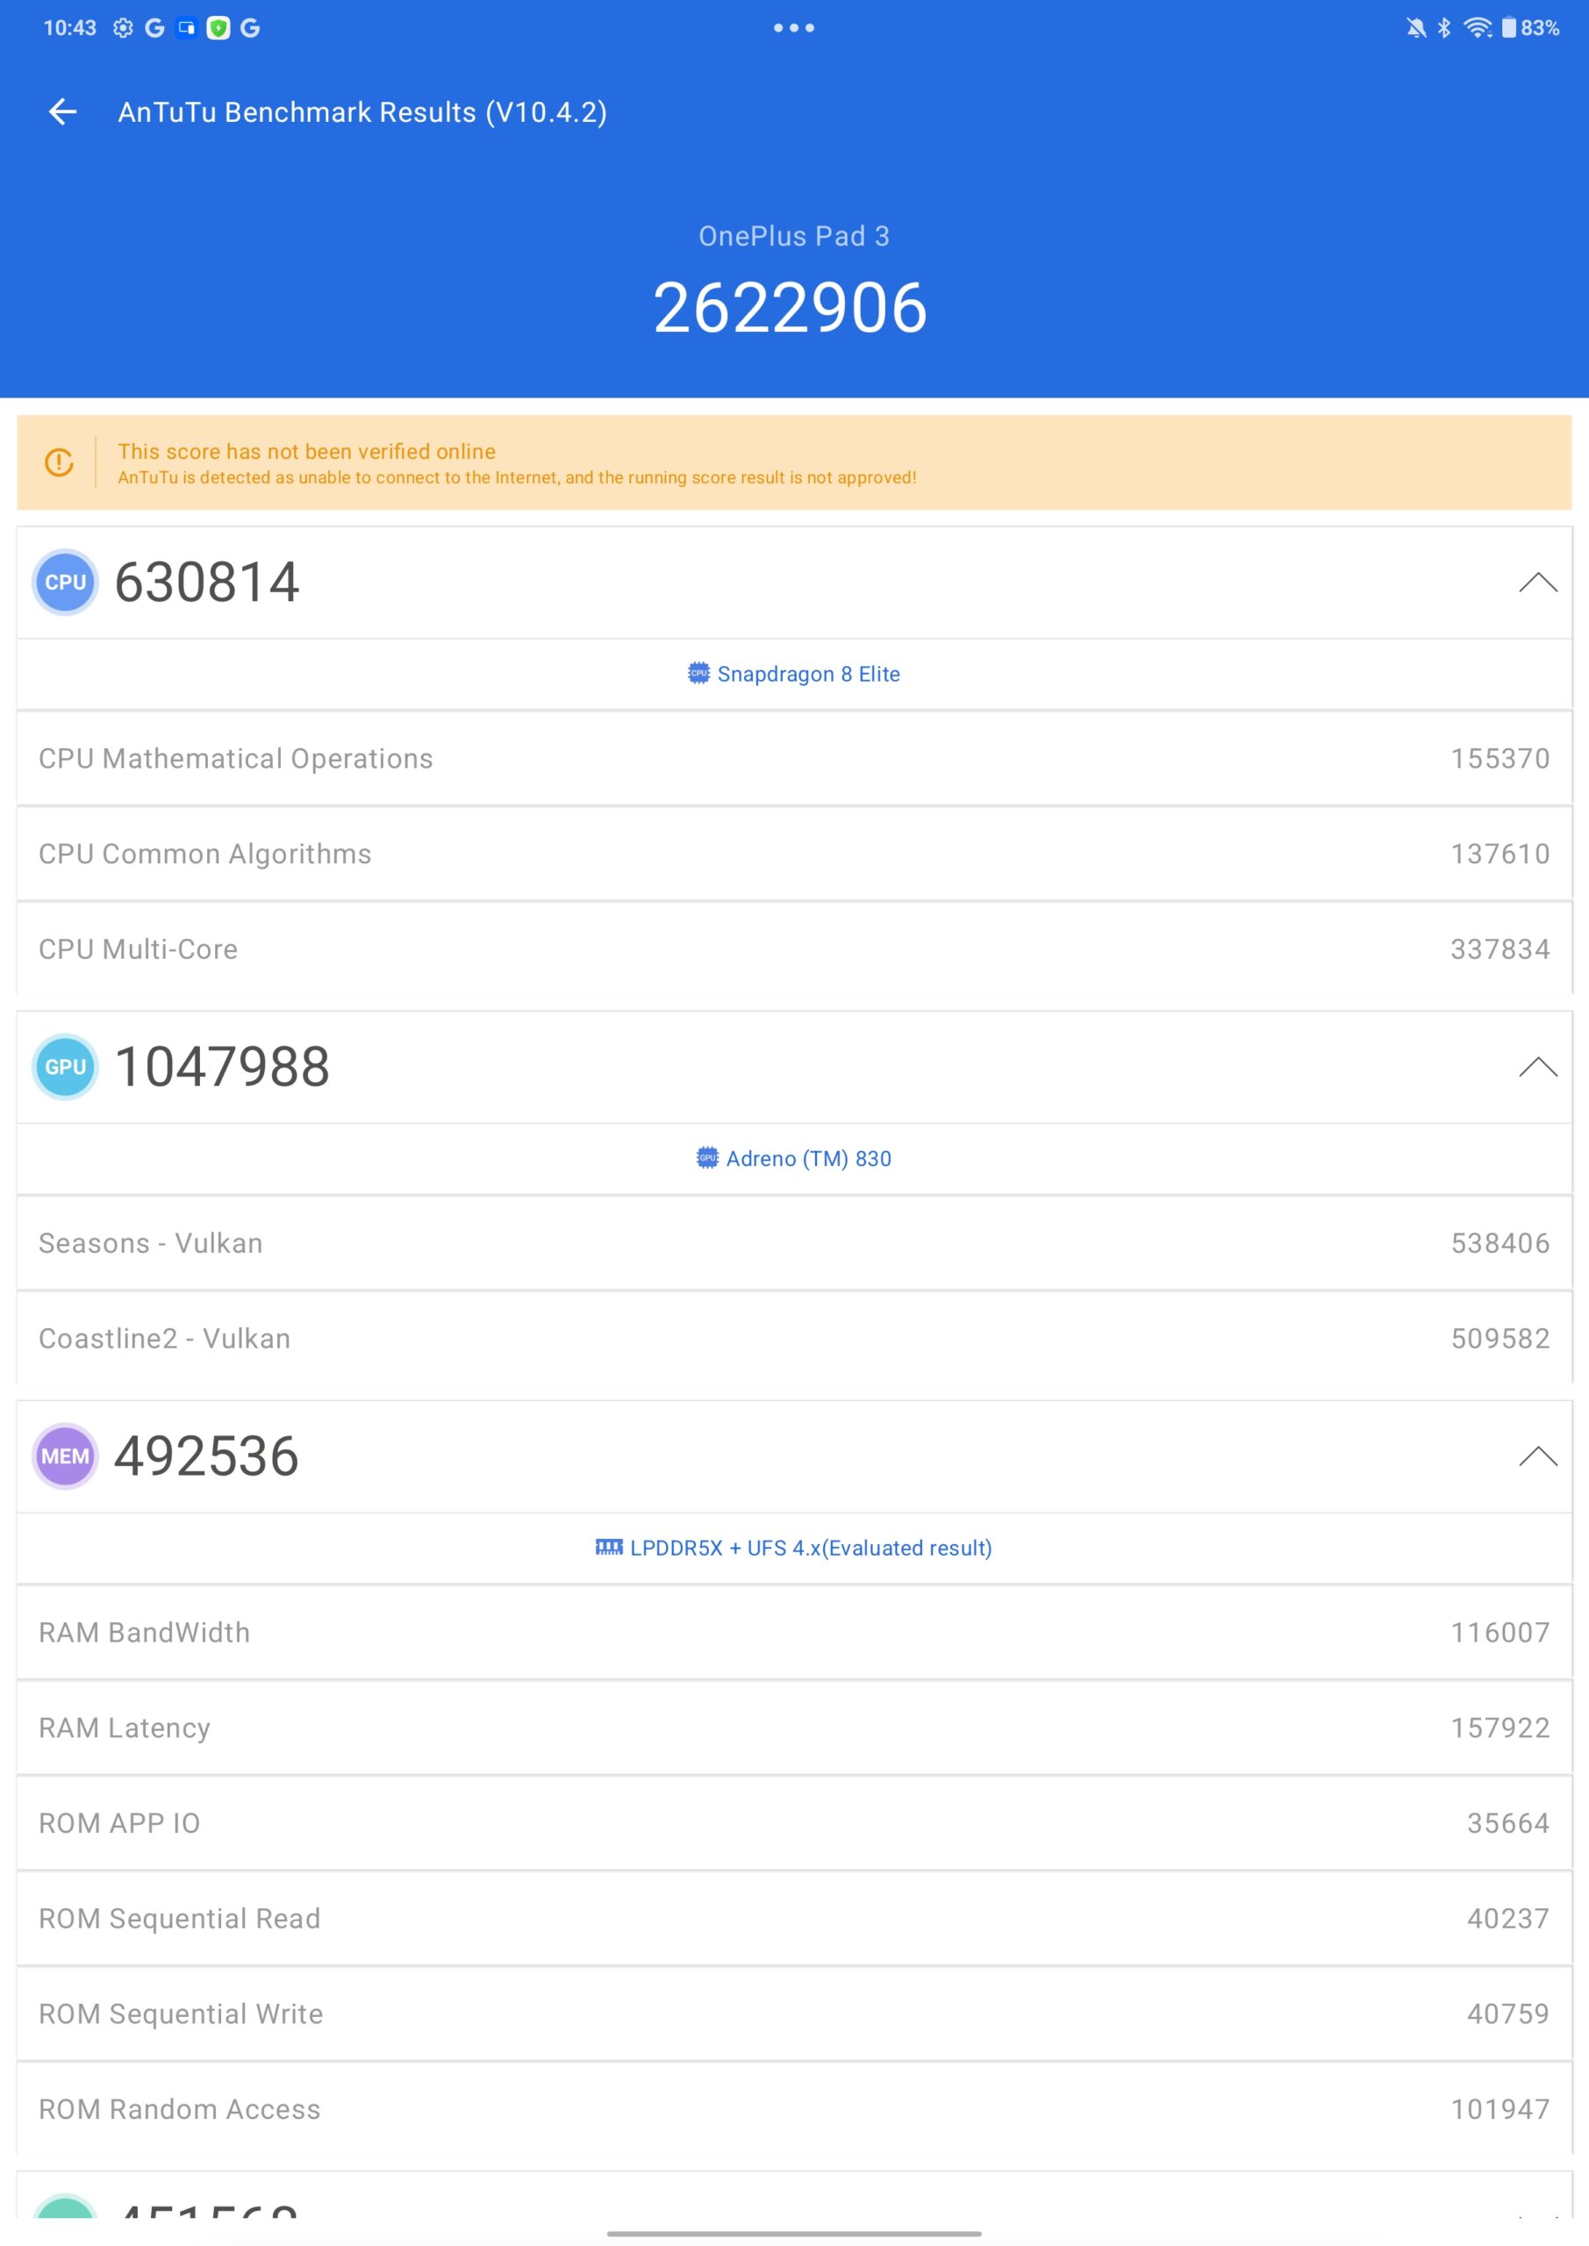Tap the memory icon beside LPDDR5X label
This screenshot has height=2246, width=1589.
[x=609, y=1547]
